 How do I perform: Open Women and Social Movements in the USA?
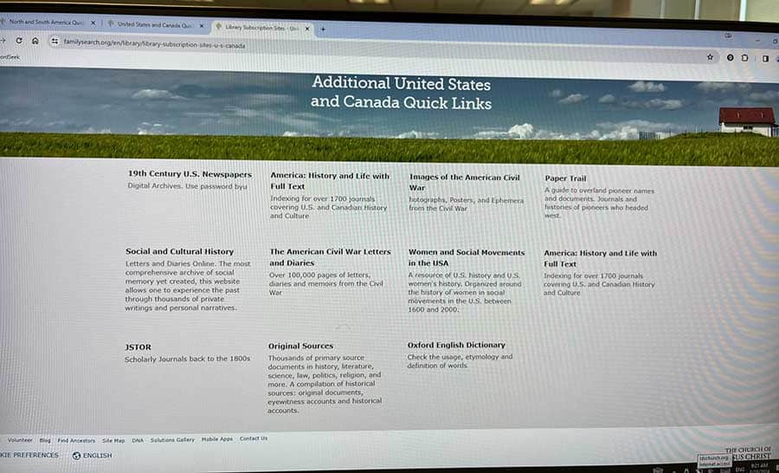pyautogui.click(x=466, y=257)
